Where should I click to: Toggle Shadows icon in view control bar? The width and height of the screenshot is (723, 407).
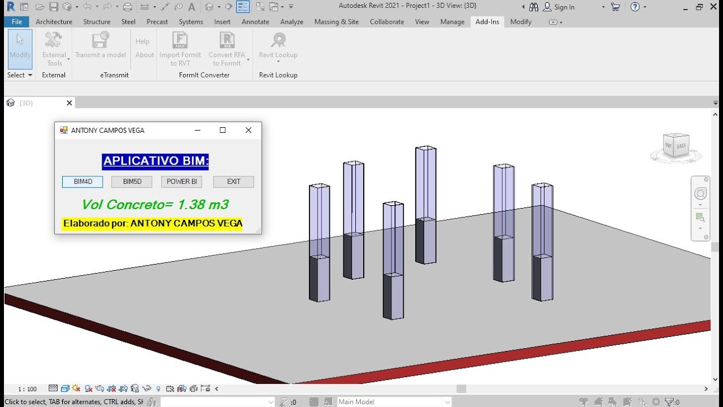tap(89, 388)
